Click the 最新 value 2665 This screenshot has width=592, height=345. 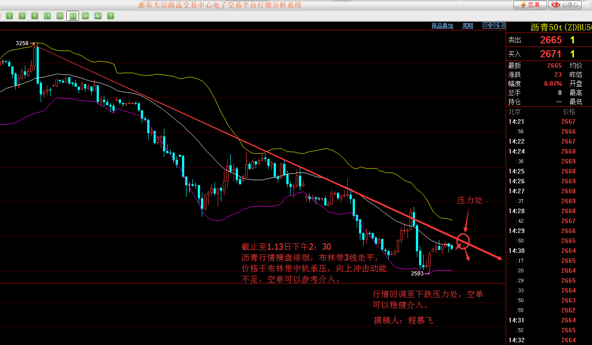tap(554, 65)
